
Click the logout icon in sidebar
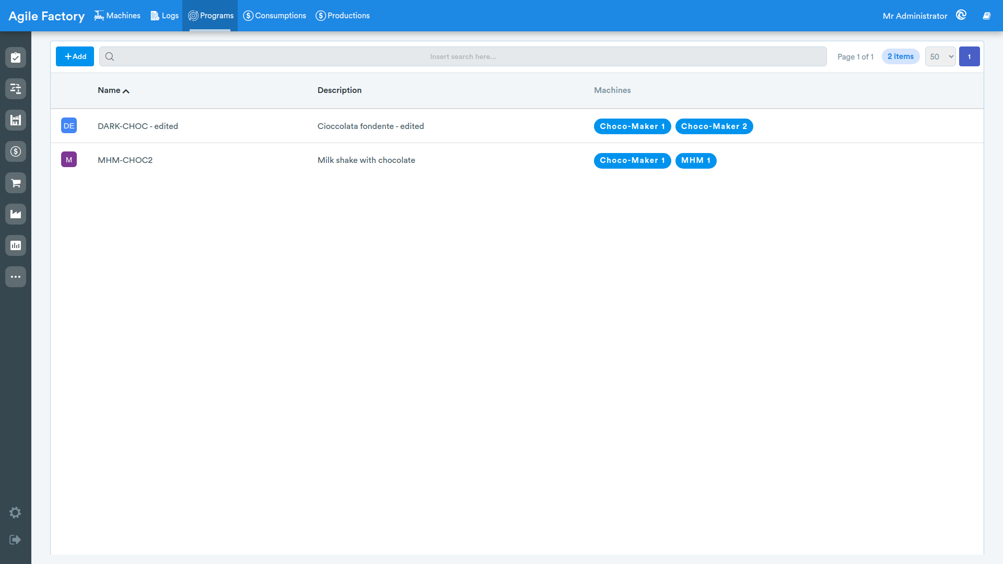[x=15, y=539]
